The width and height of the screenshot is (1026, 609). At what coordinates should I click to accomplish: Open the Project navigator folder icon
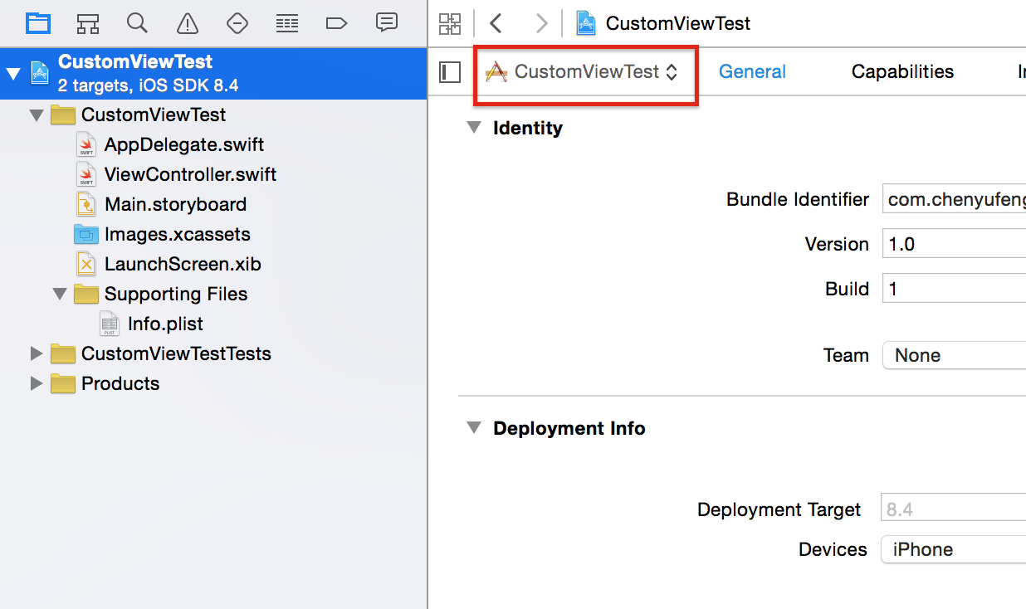pyautogui.click(x=38, y=22)
